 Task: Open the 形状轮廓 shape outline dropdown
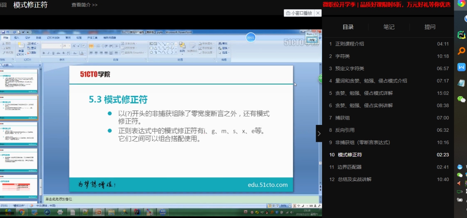[x=206, y=48]
